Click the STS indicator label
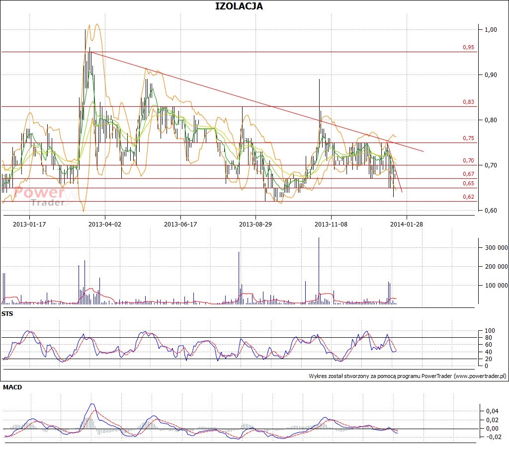The height and width of the screenshot is (450, 509). point(7,314)
